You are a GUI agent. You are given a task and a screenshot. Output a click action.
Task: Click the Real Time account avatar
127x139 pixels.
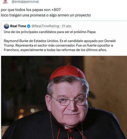click(6, 26)
